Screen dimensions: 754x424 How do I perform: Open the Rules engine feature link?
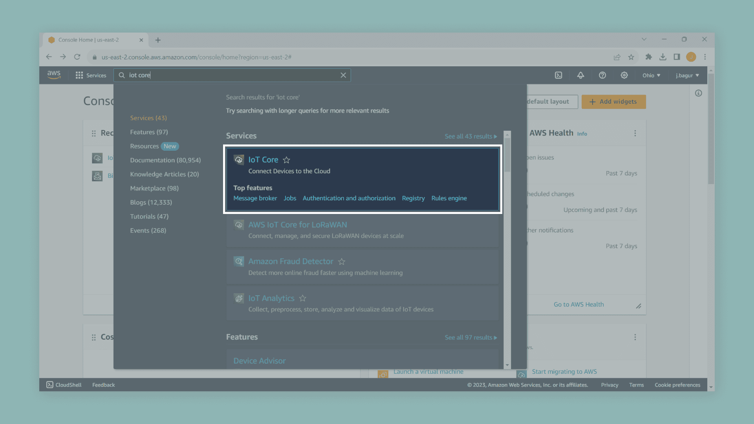(x=449, y=198)
